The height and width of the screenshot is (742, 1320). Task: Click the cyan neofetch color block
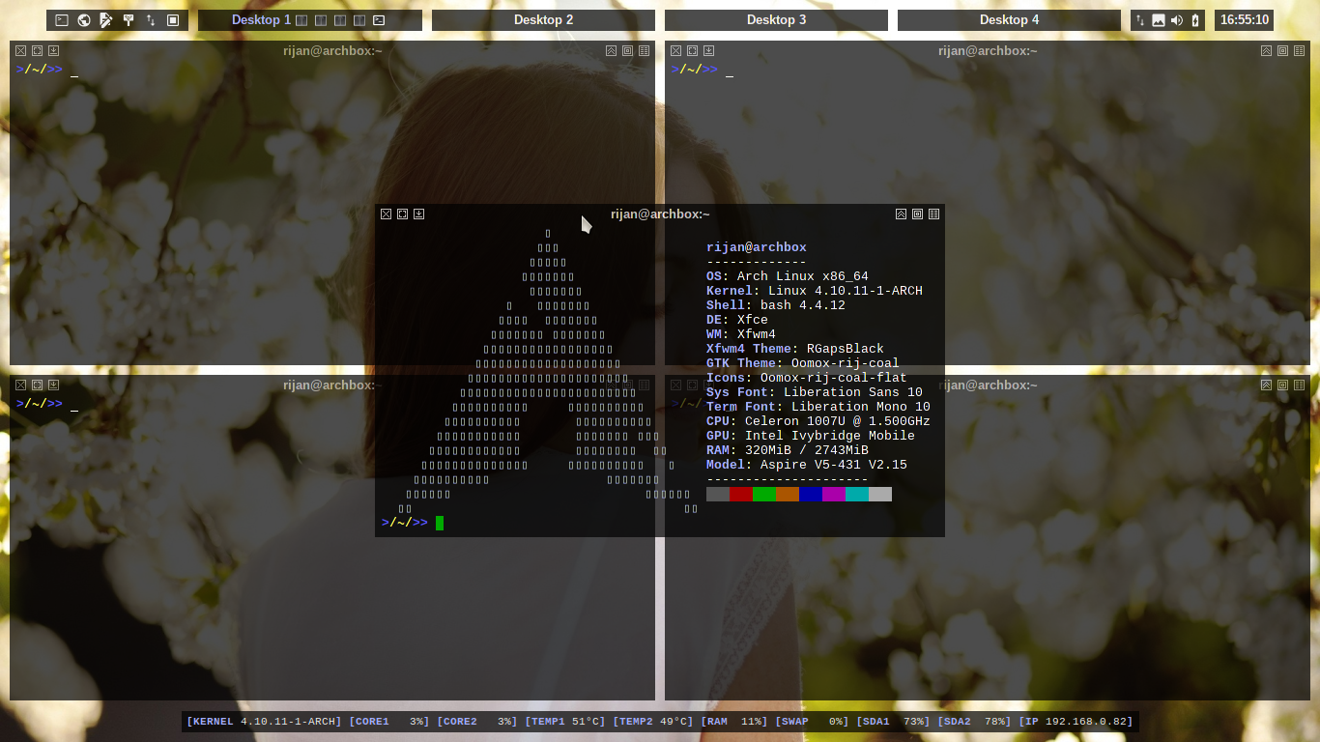[857, 494]
